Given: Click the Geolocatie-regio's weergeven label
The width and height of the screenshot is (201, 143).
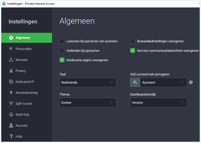Looking at the screenshot, I should [87, 60].
